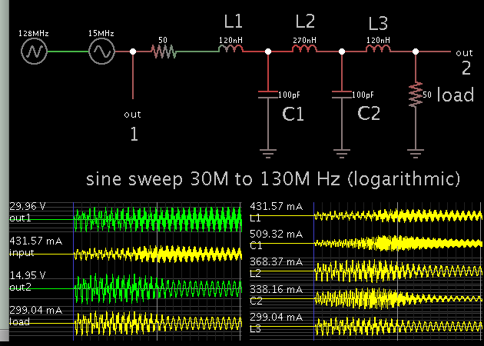Click the ground symbol under C2
The width and height of the screenshot is (484, 346).
[x=342, y=154]
